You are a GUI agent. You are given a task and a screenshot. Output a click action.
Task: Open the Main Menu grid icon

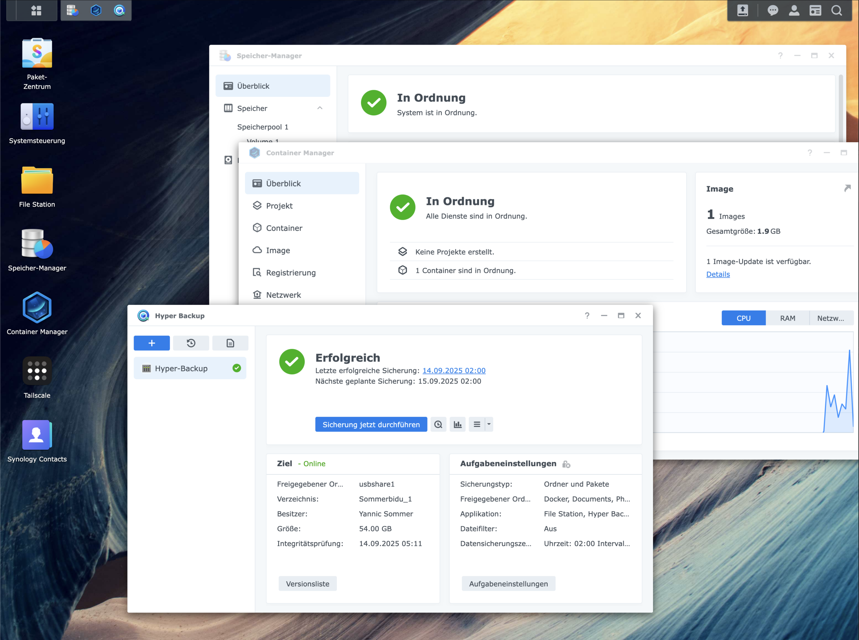pyautogui.click(x=36, y=10)
